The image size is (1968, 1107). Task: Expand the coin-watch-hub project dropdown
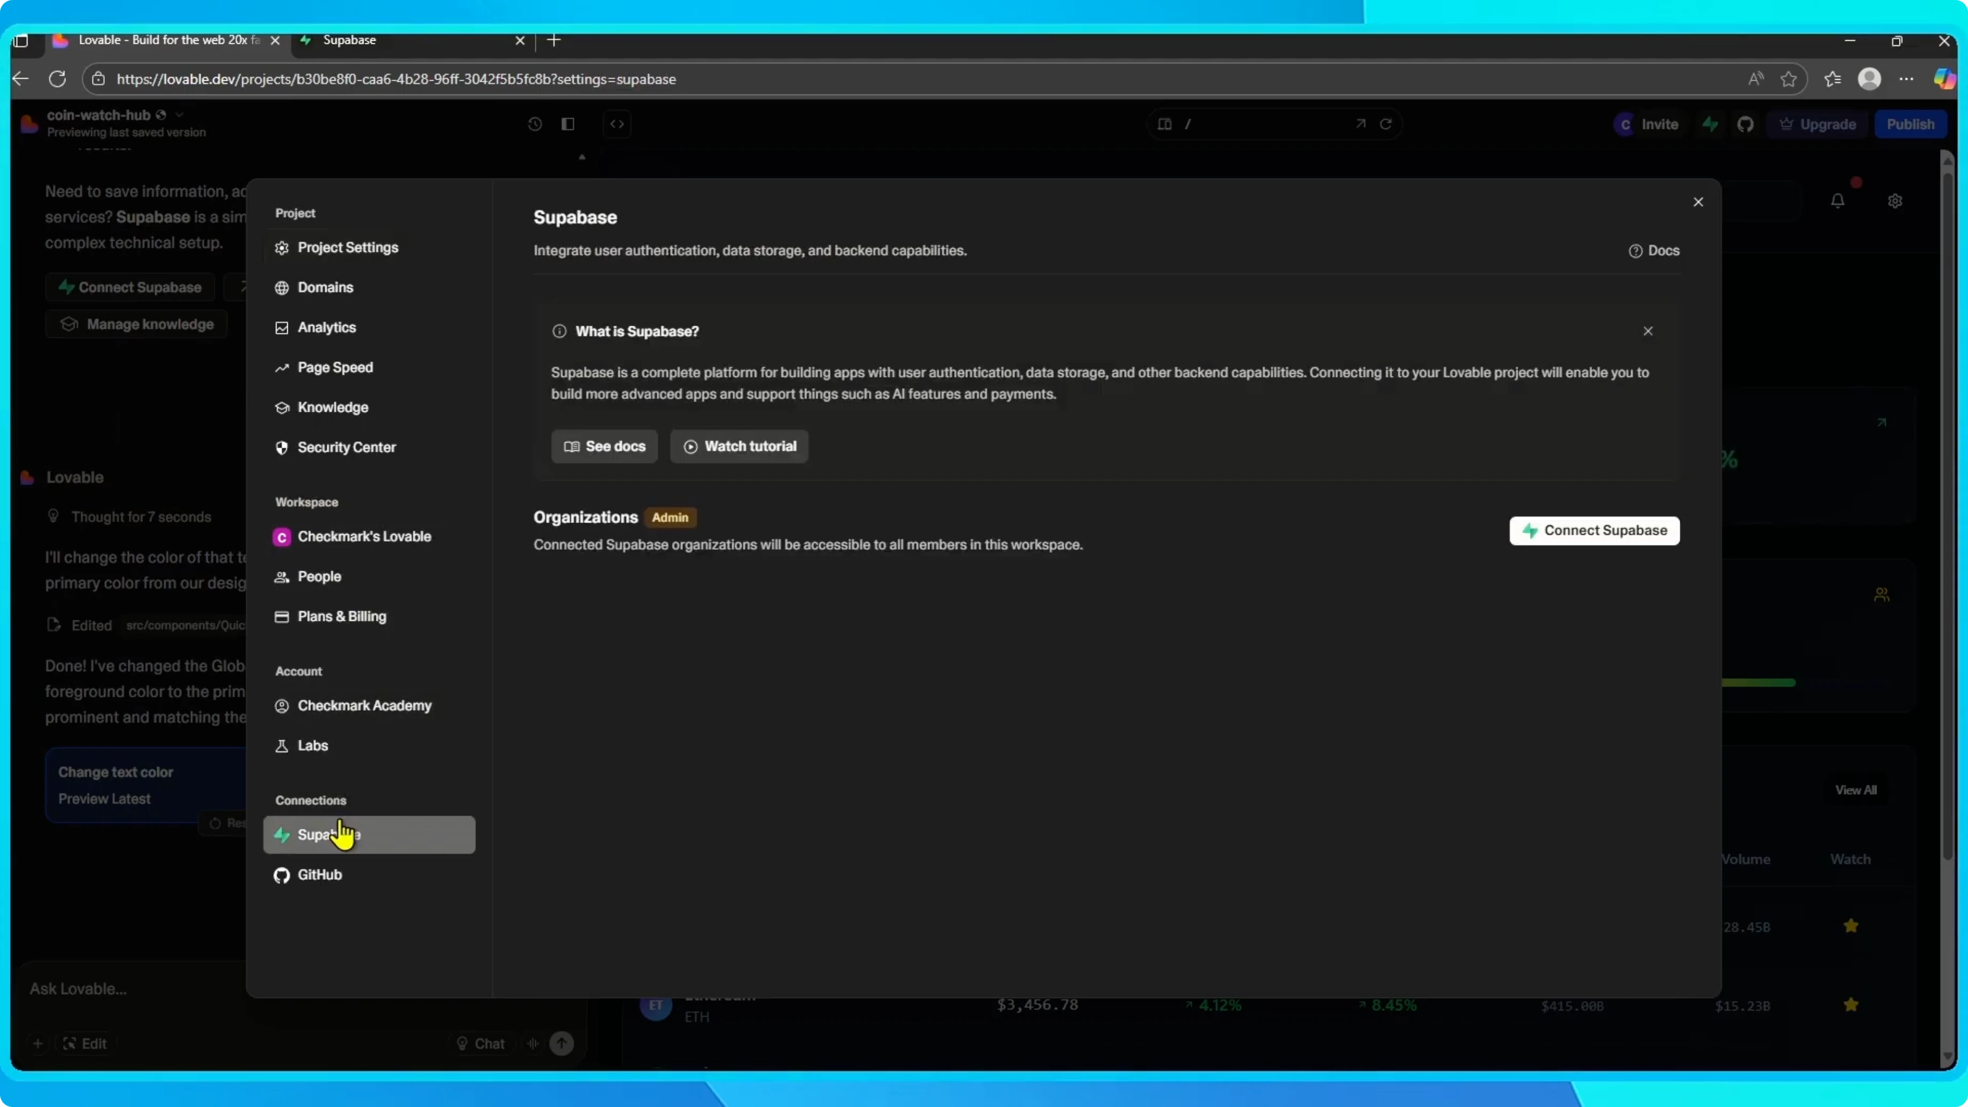[x=180, y=114]
